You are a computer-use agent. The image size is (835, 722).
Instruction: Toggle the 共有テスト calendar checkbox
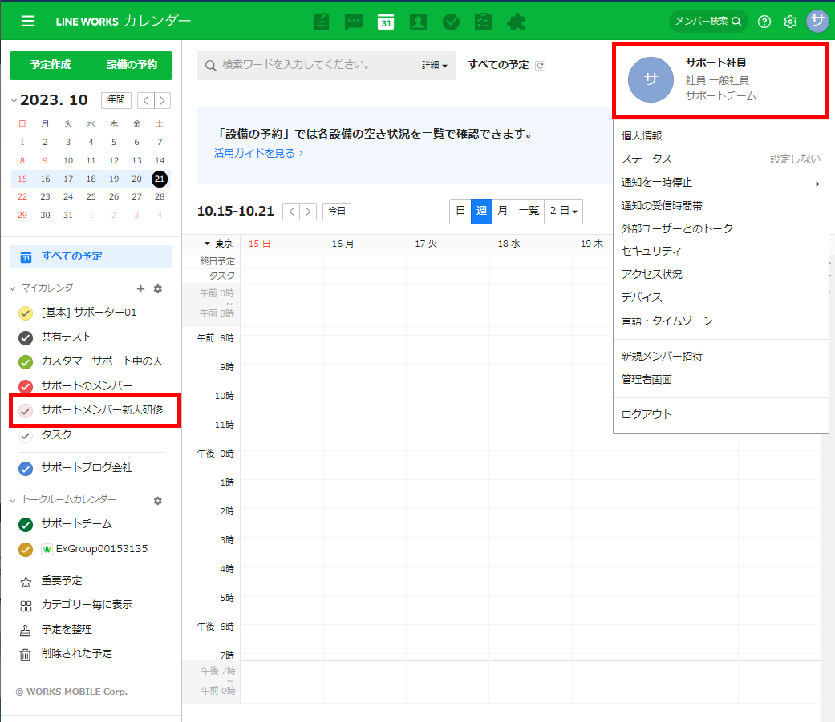[25, 337]
